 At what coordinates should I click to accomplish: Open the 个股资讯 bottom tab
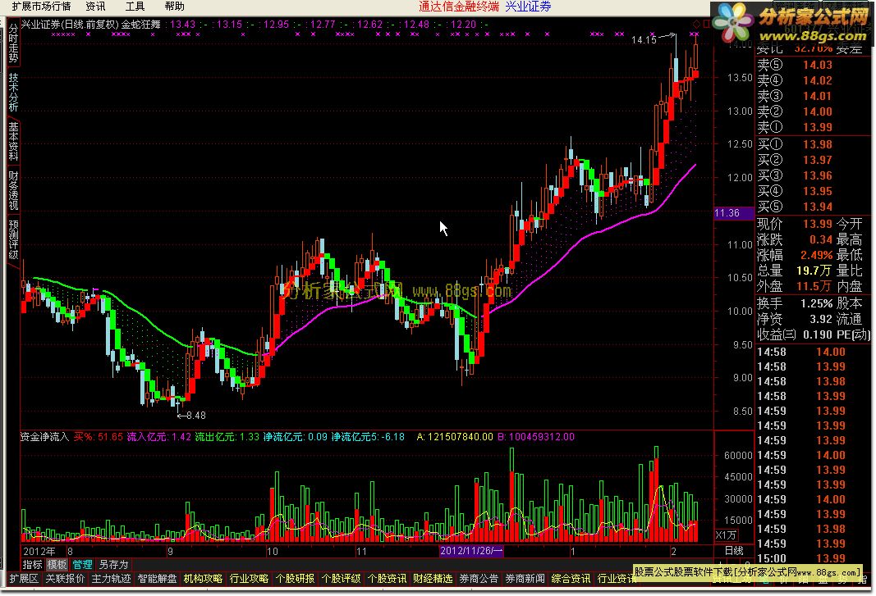(387, 579)
